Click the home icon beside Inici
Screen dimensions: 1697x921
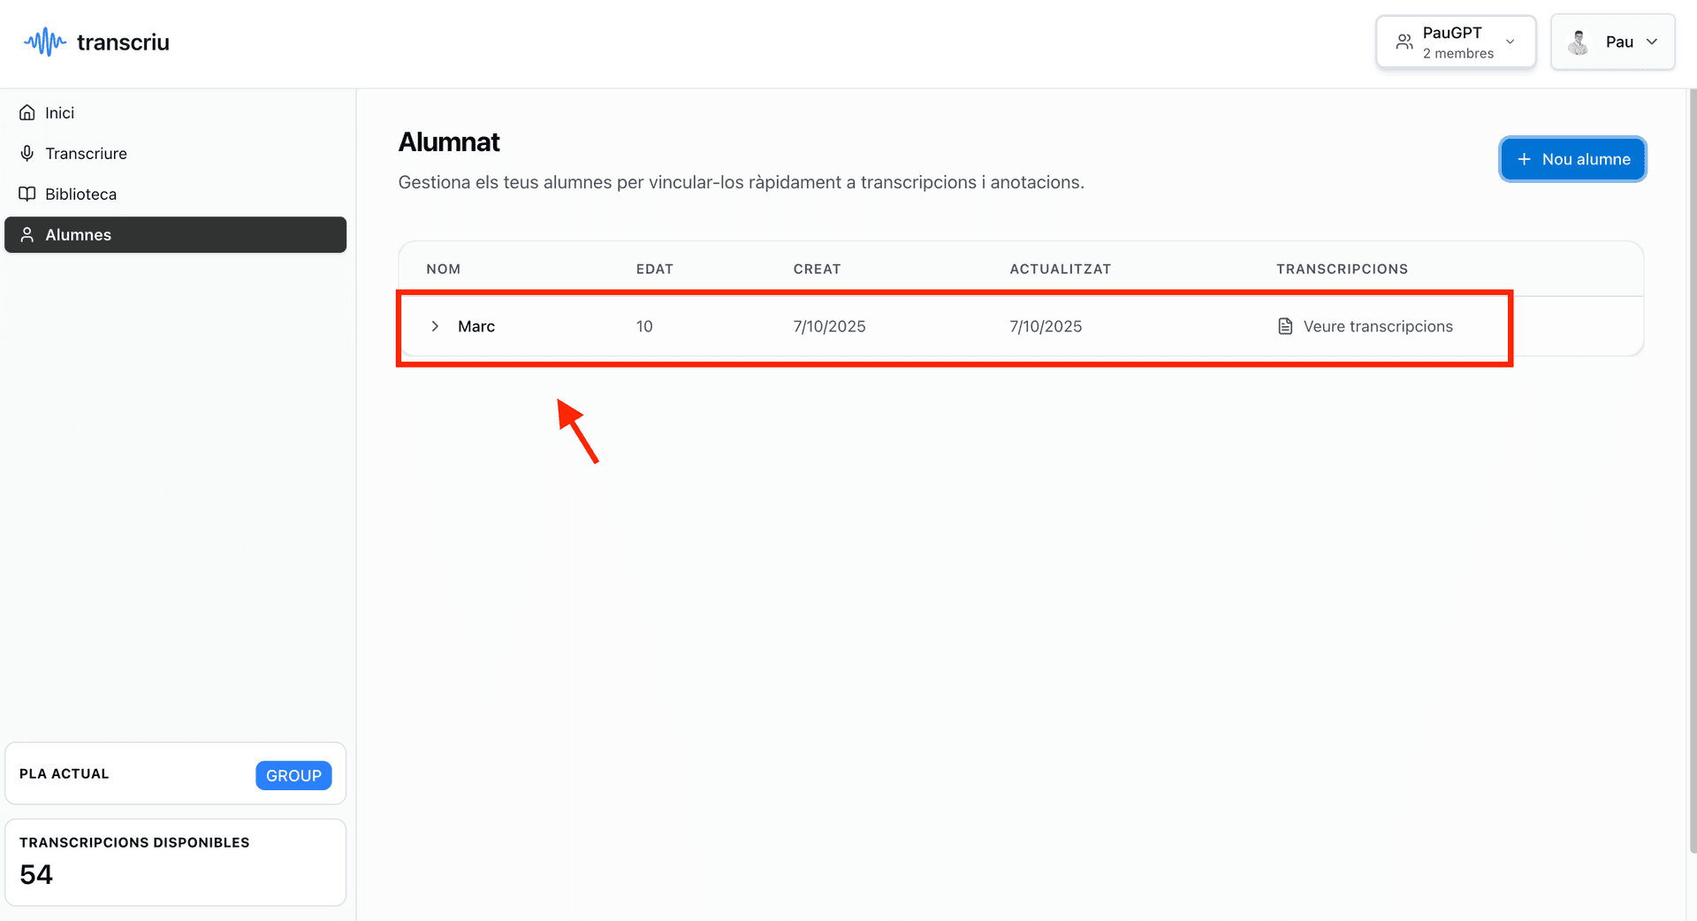27,113
